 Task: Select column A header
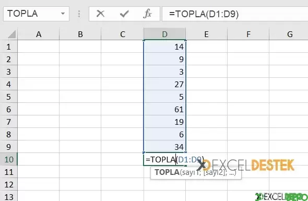click(39, 34)
